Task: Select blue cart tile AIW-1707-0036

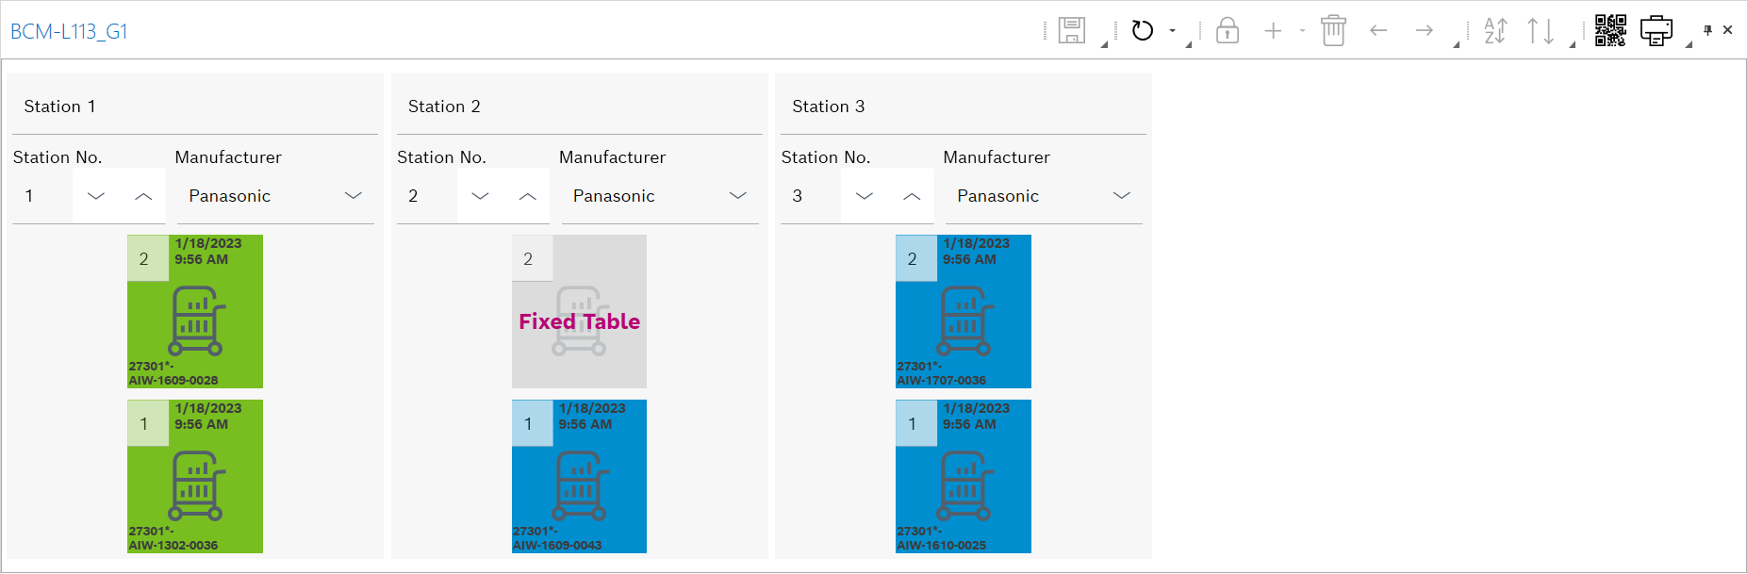Action: [x=964, y=311]
